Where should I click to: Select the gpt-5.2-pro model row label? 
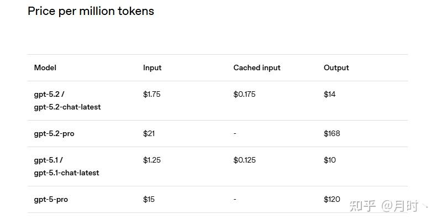(54, 133)
